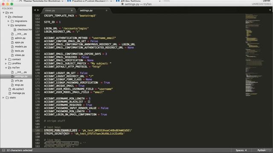Collapse the templates folder arrow
273x153 pixels.
click(x=9, y=25)
